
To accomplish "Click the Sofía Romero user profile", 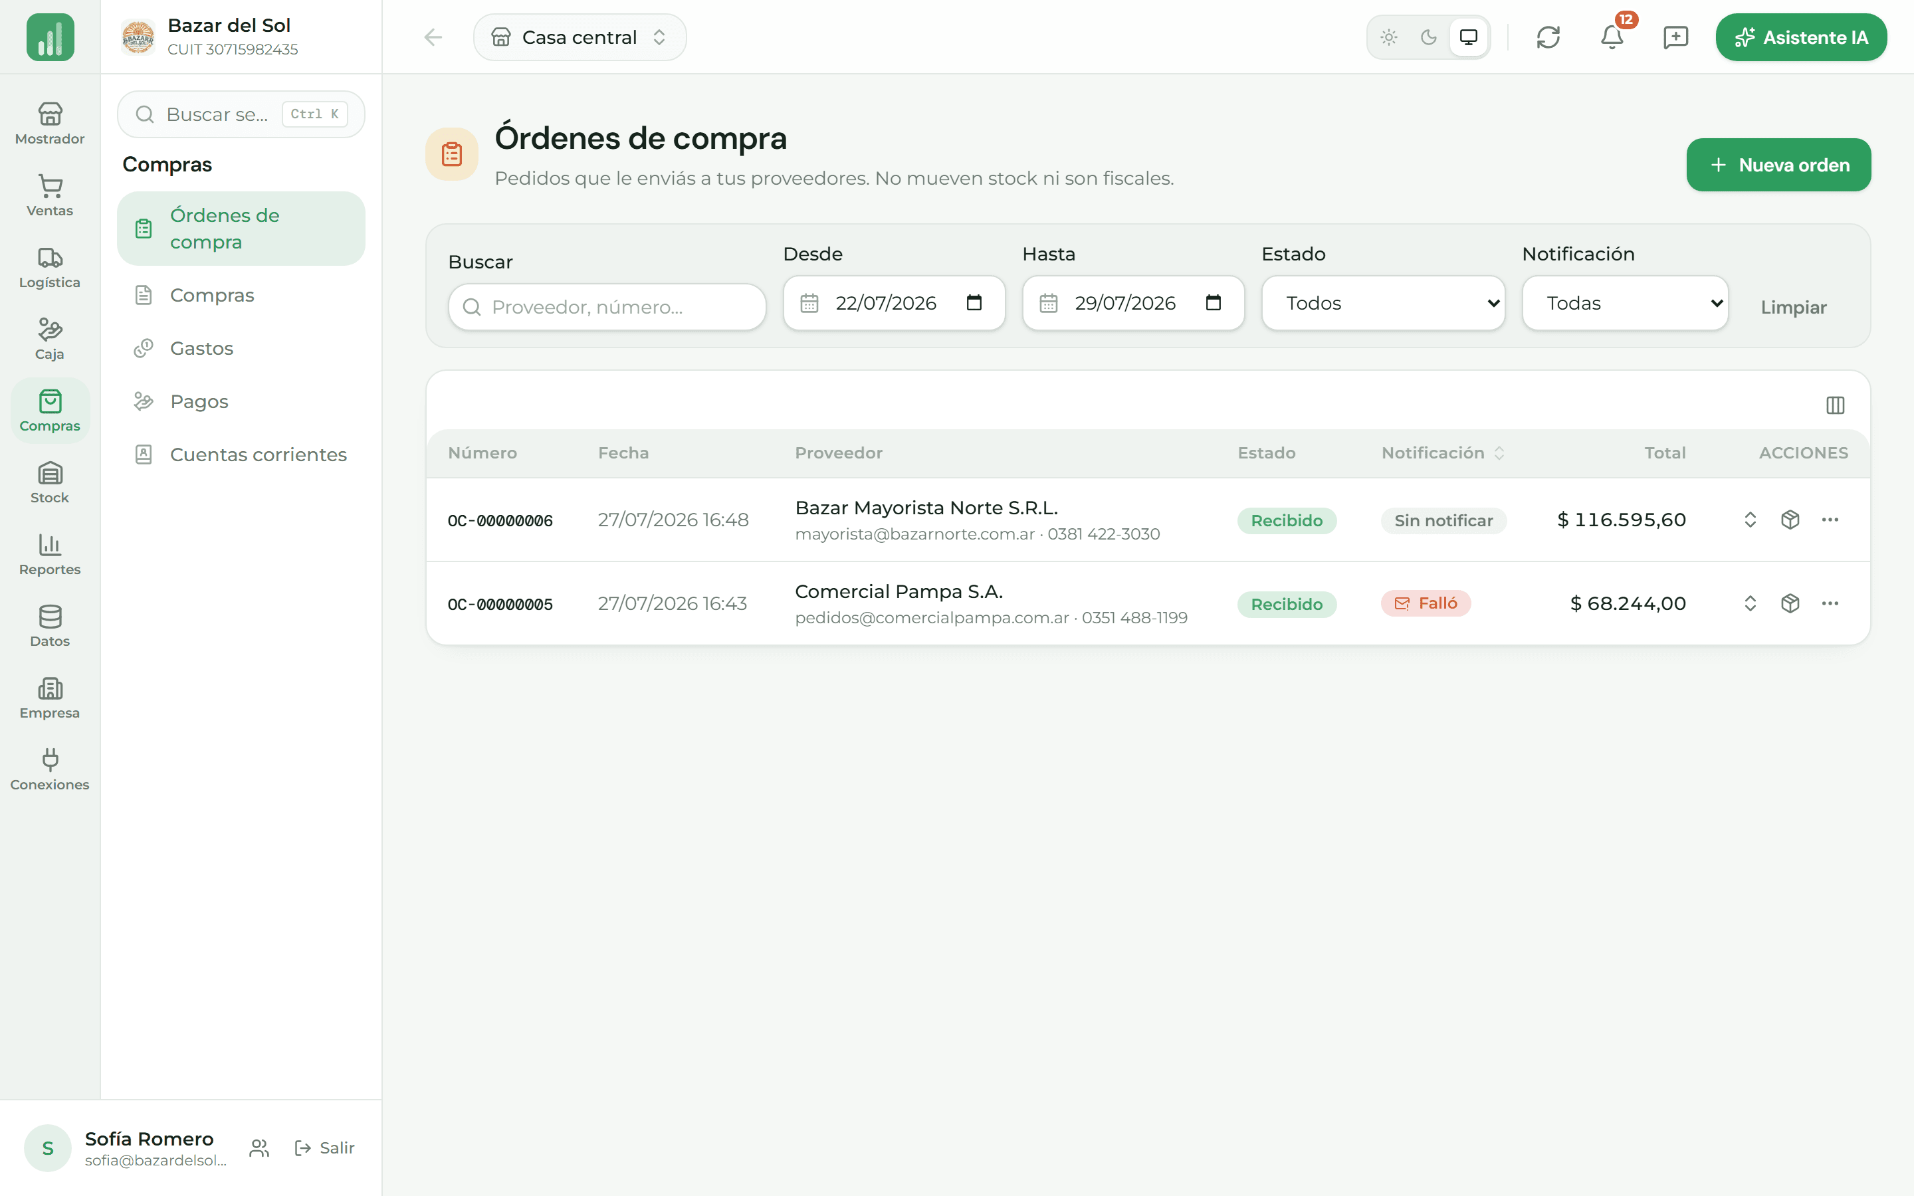I will [x=126, y=1147].
